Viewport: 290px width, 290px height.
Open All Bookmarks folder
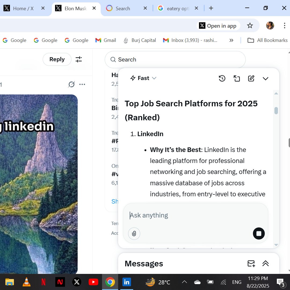[x=267, y=40]
